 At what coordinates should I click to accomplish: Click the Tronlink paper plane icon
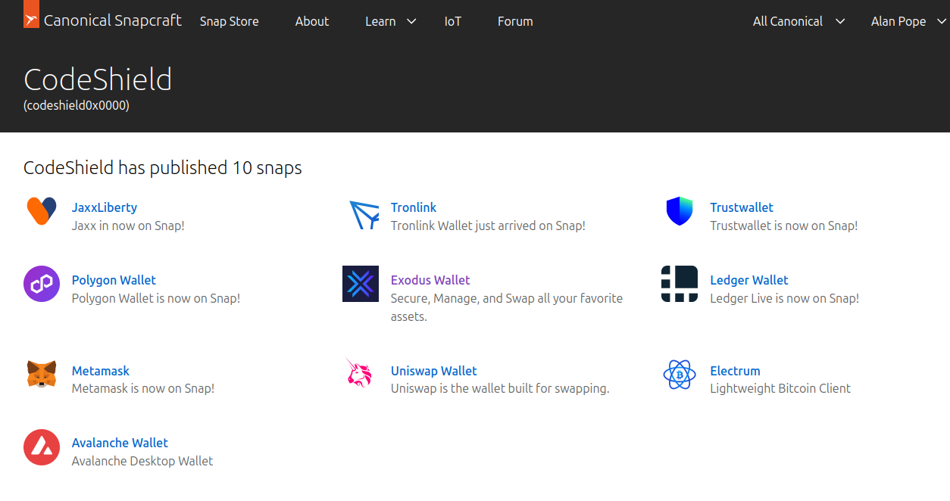pos(364,215)
